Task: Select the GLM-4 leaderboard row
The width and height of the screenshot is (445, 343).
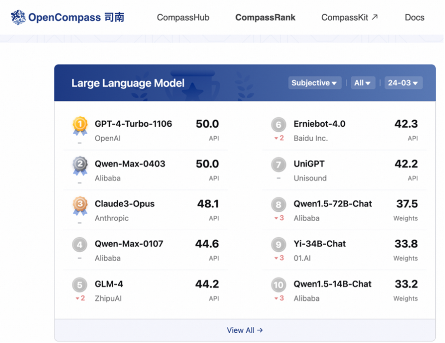Action: point(147,290)
